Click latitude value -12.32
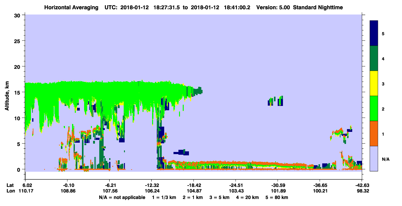Image resolution: width=402 pixels, height=206 pixels. [x=151, y=185]
